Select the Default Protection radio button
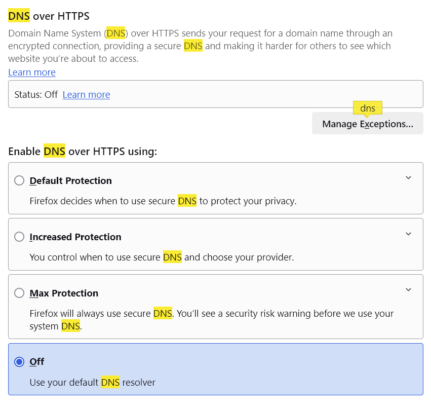This screenshot has width=431, height=410. [19, 180]
